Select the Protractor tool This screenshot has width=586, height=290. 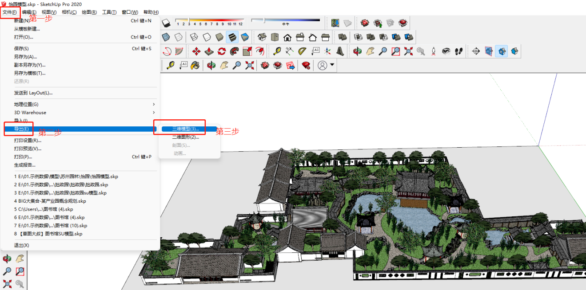click(303, 51)
